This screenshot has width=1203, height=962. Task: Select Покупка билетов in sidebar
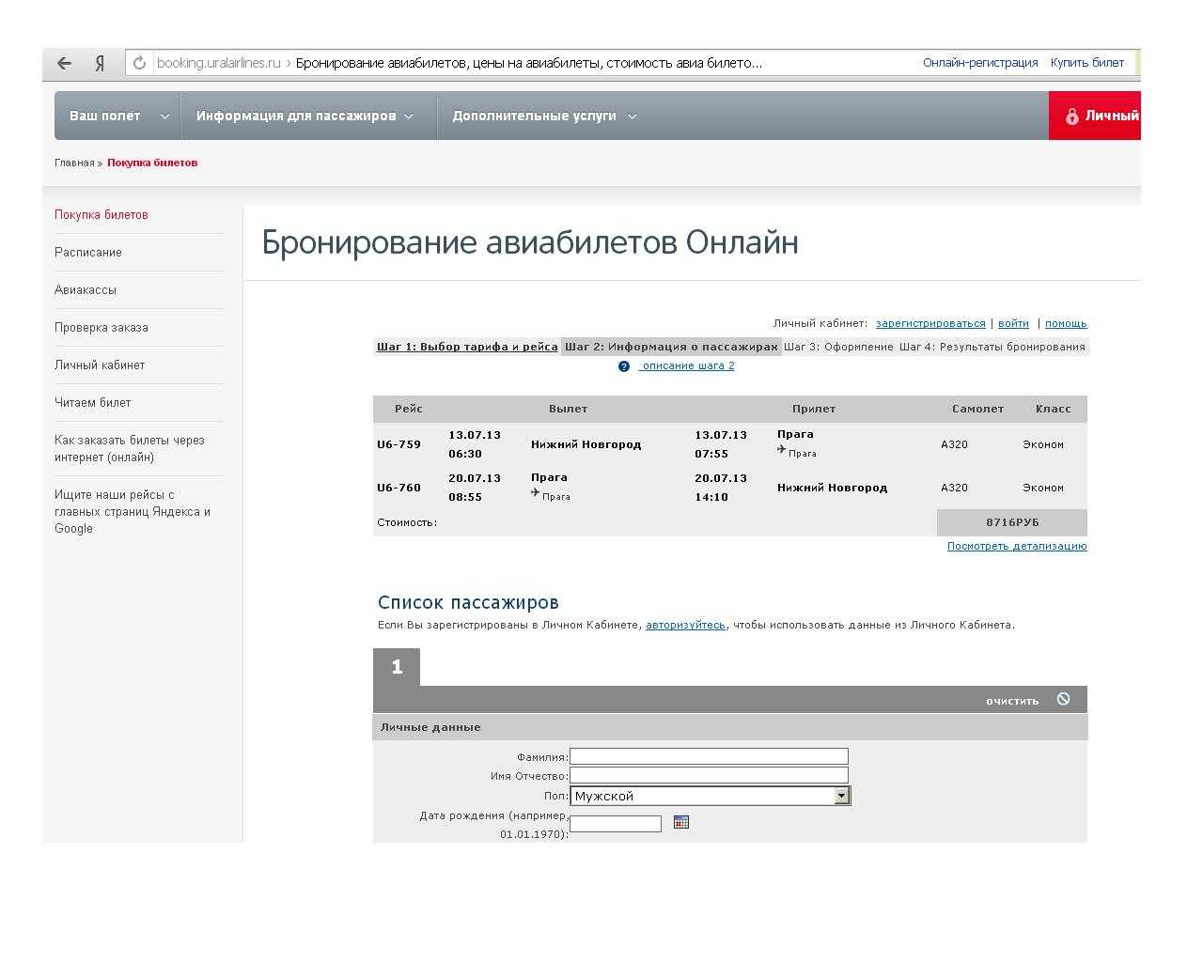[x=102, y=215]
